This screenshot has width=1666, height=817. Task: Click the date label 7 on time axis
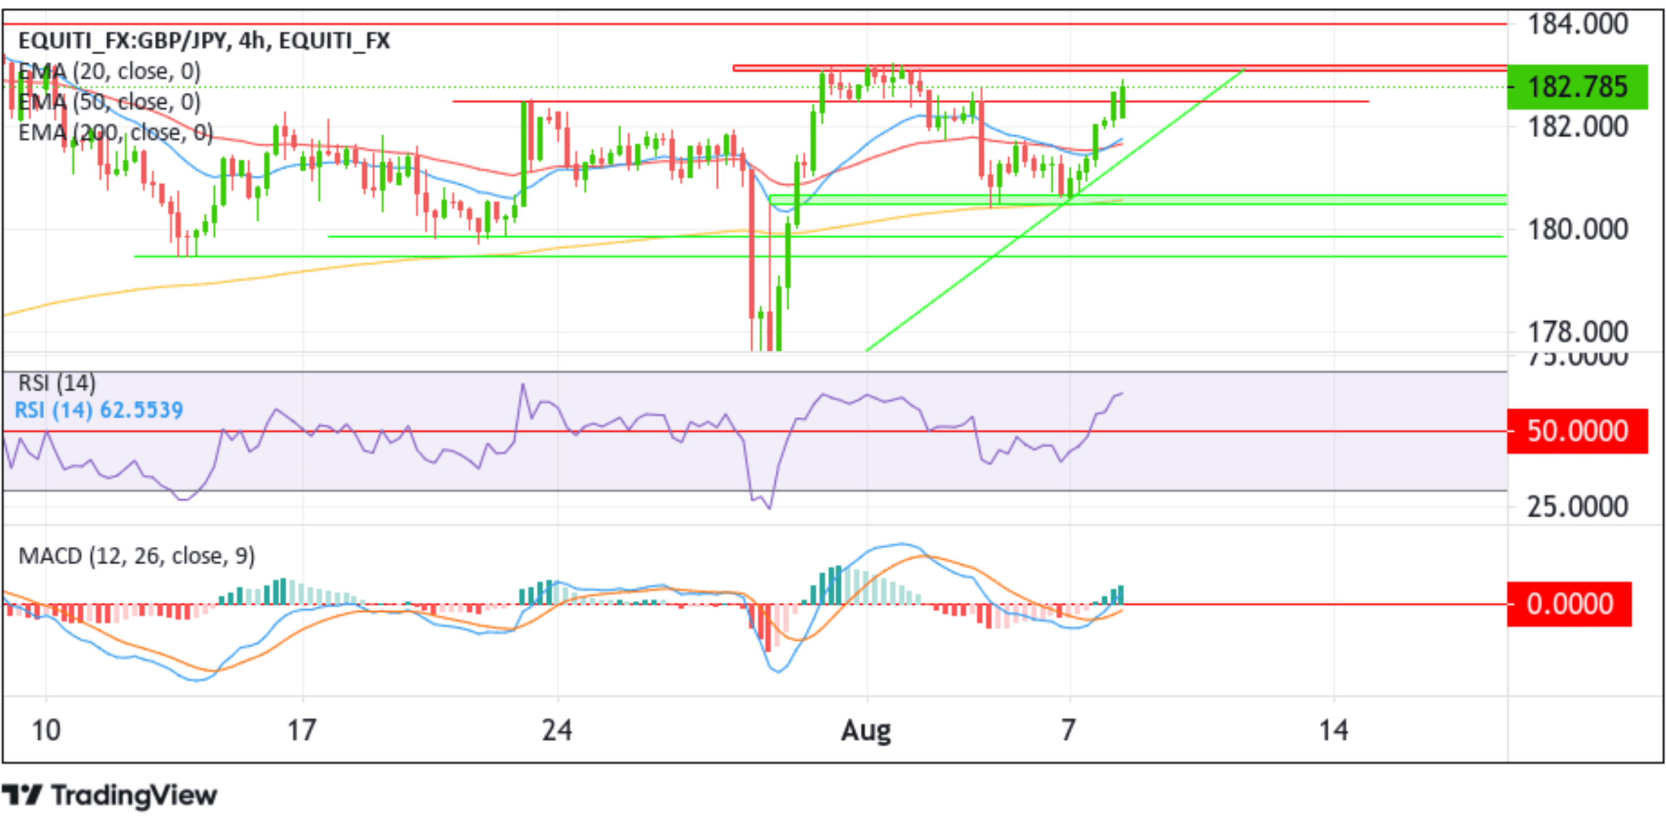(1068, 731)
